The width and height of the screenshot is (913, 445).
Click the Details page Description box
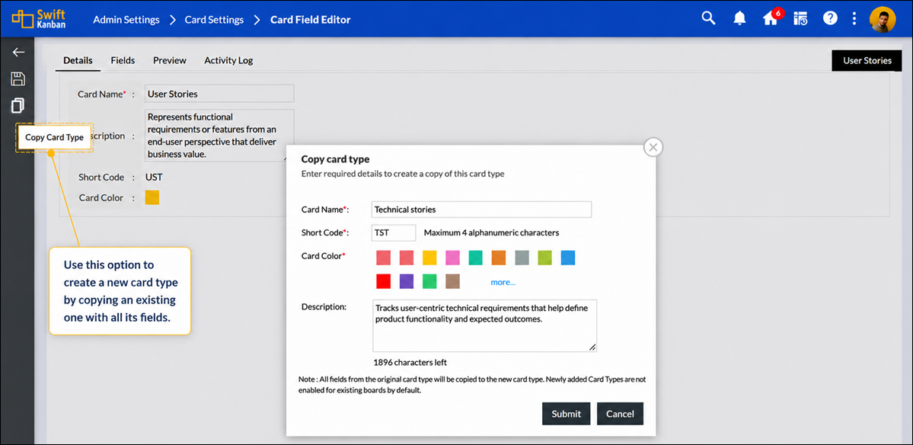[219, 135]
